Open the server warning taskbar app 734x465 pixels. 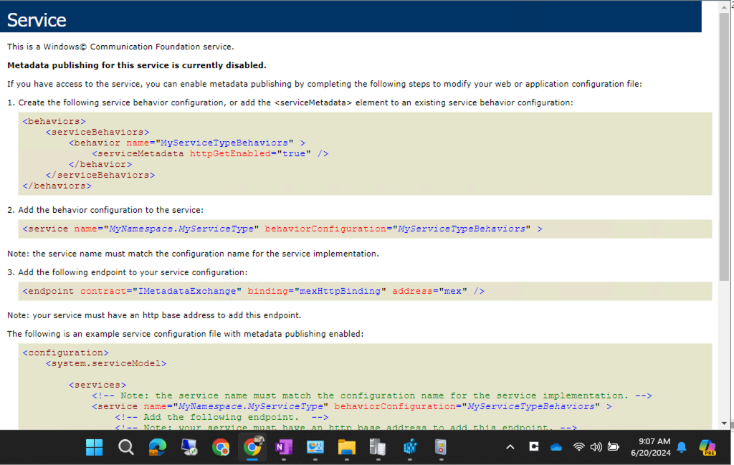tap(441, 447)
